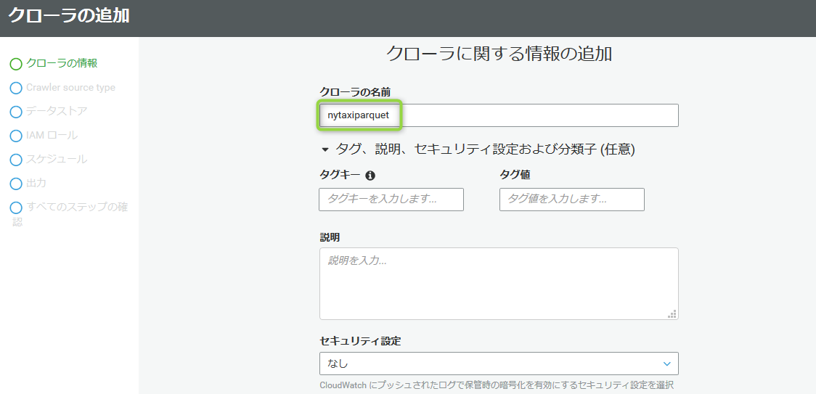The height and width of the screenshot is (394, 816).
Task: Go to すべてのステップの確認 step
Action: click(x=70, y=214)
